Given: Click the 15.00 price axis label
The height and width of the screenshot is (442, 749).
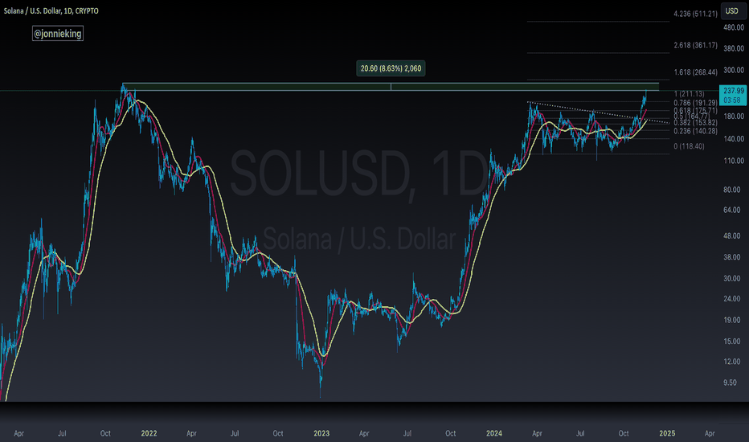Looking at the screenshot, I should [x=732, y=342].
